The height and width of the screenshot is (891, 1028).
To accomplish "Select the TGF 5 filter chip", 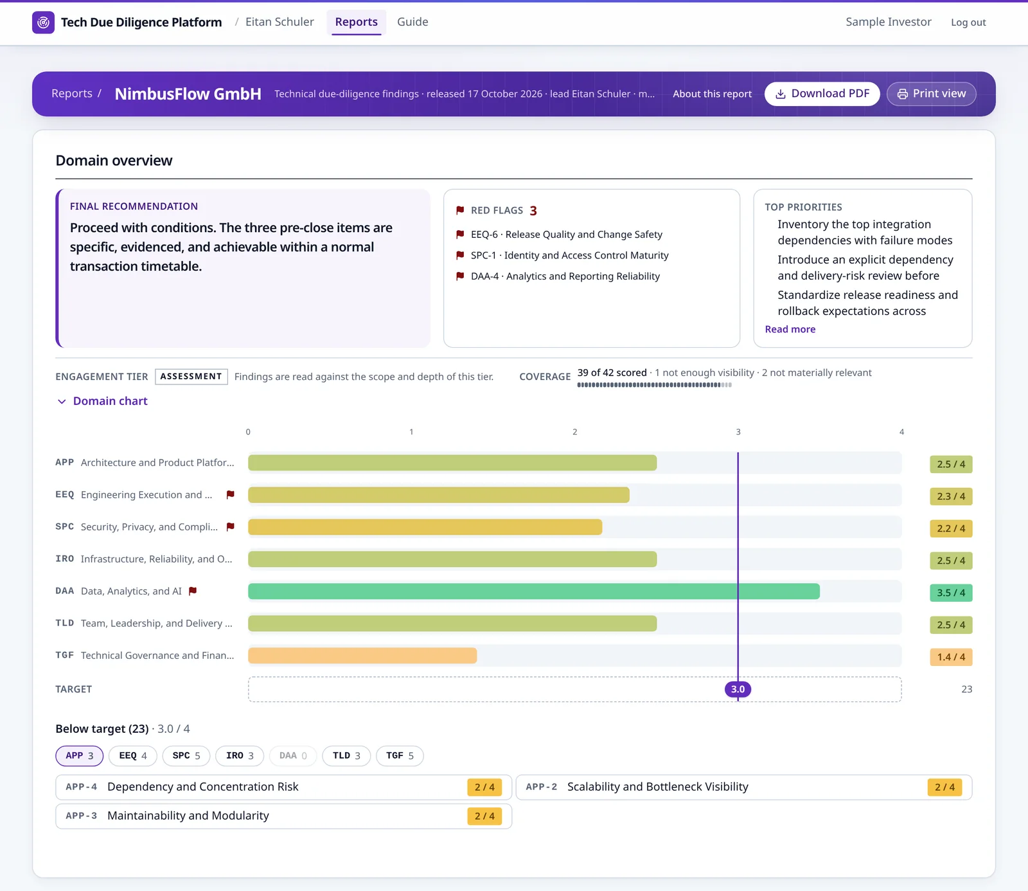I will 400,756.
